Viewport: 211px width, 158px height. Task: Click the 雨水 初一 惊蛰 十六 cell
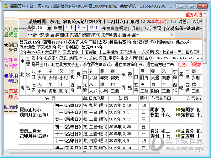[x=161, y=112]
